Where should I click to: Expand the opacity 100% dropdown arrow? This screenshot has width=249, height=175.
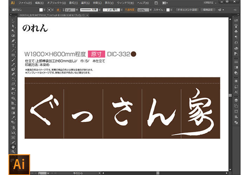[x=150, y=10]
